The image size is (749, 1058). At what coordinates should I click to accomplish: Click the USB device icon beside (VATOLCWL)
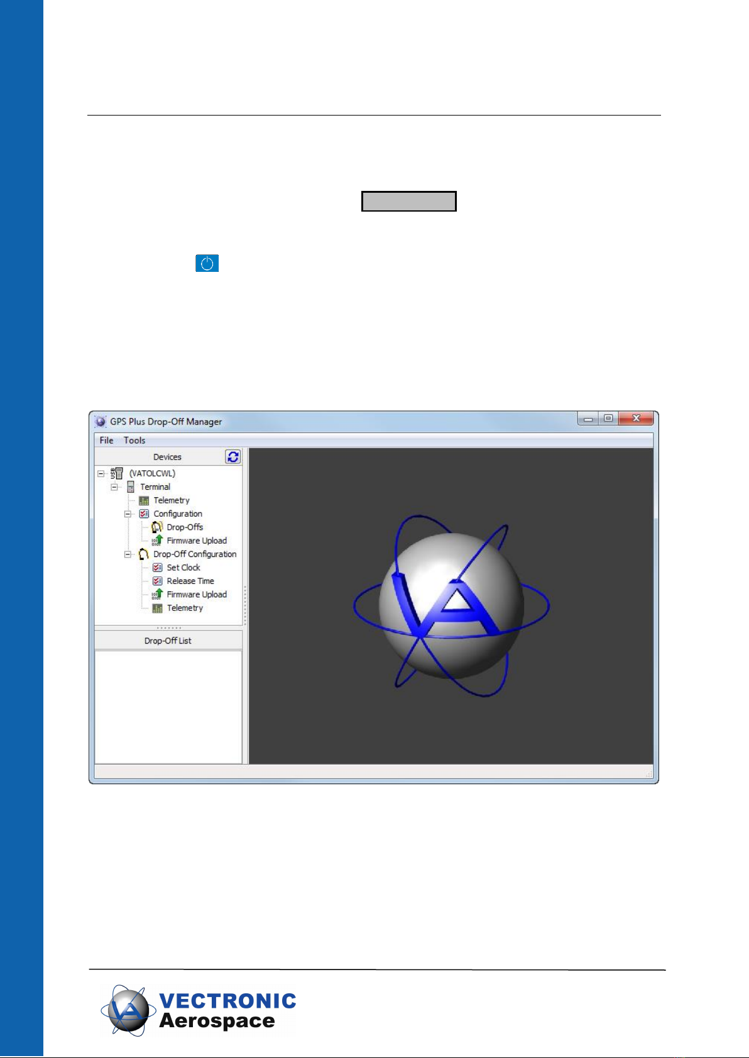(x=117, y=473)
